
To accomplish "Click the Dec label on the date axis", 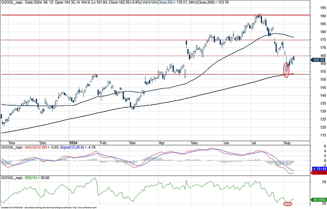I will 43,143.
